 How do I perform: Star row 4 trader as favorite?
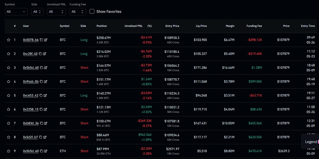[x=9, y=81]
